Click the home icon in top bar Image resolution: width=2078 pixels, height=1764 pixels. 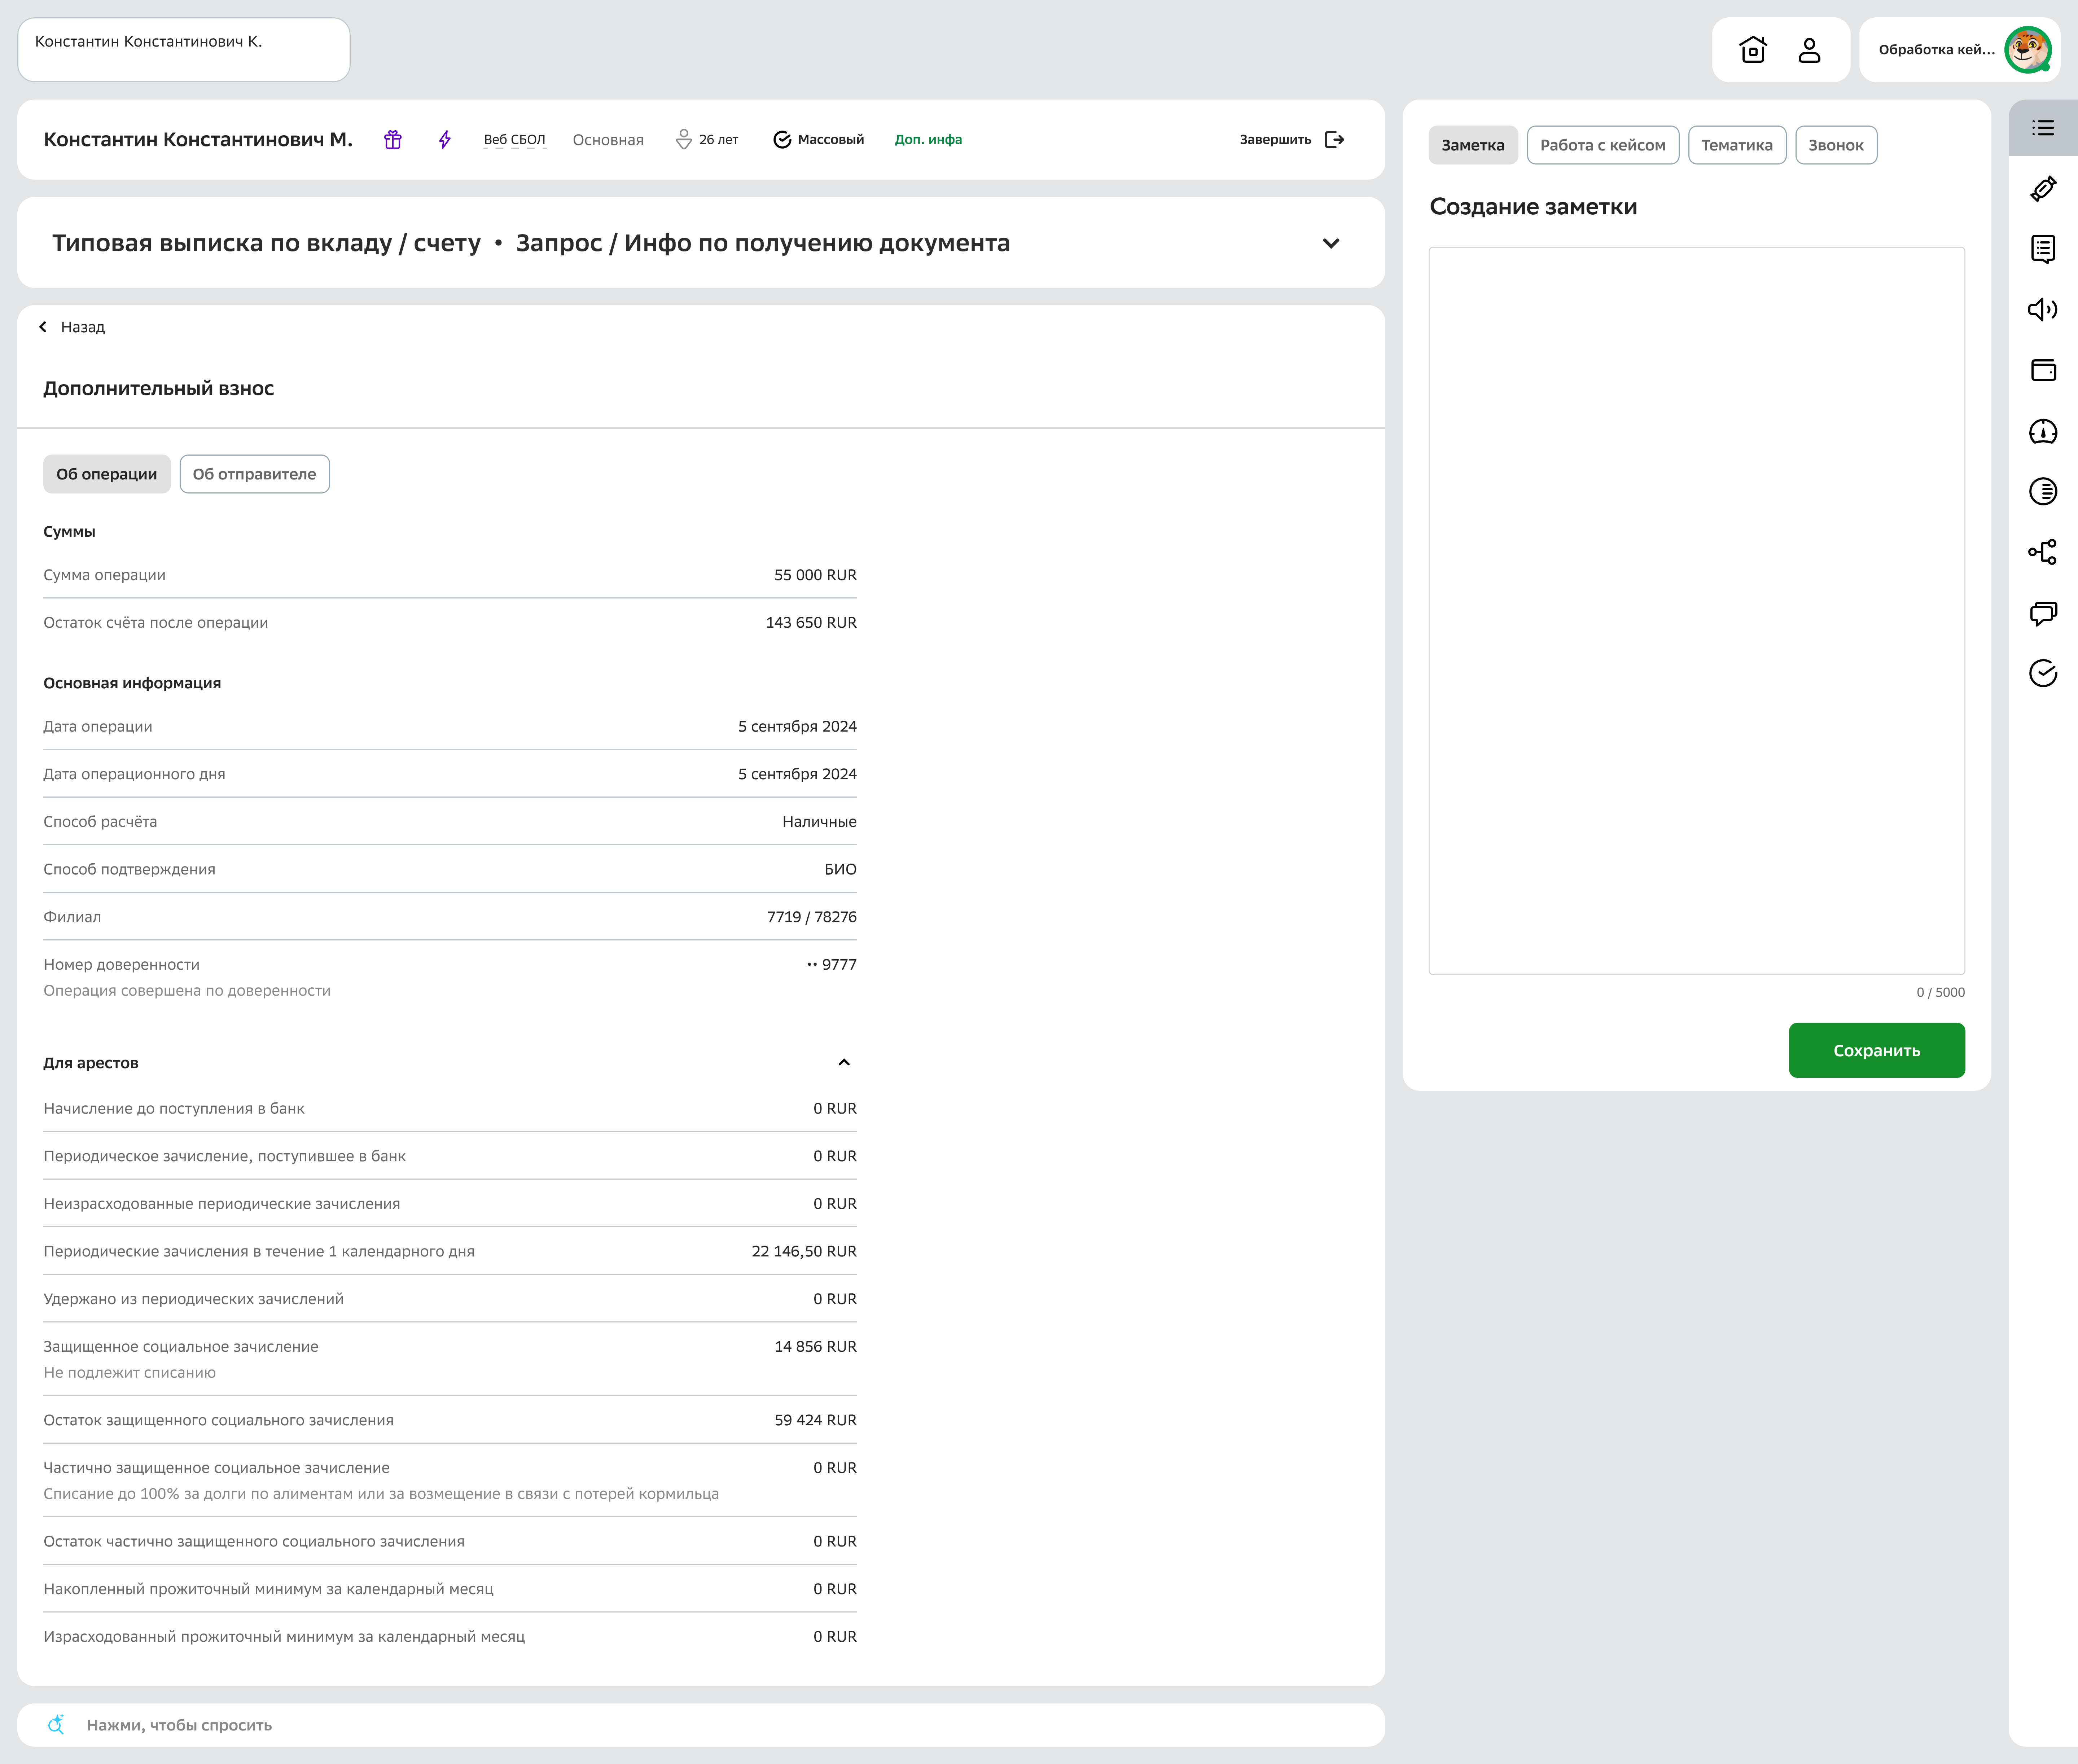click(1752, 50)
